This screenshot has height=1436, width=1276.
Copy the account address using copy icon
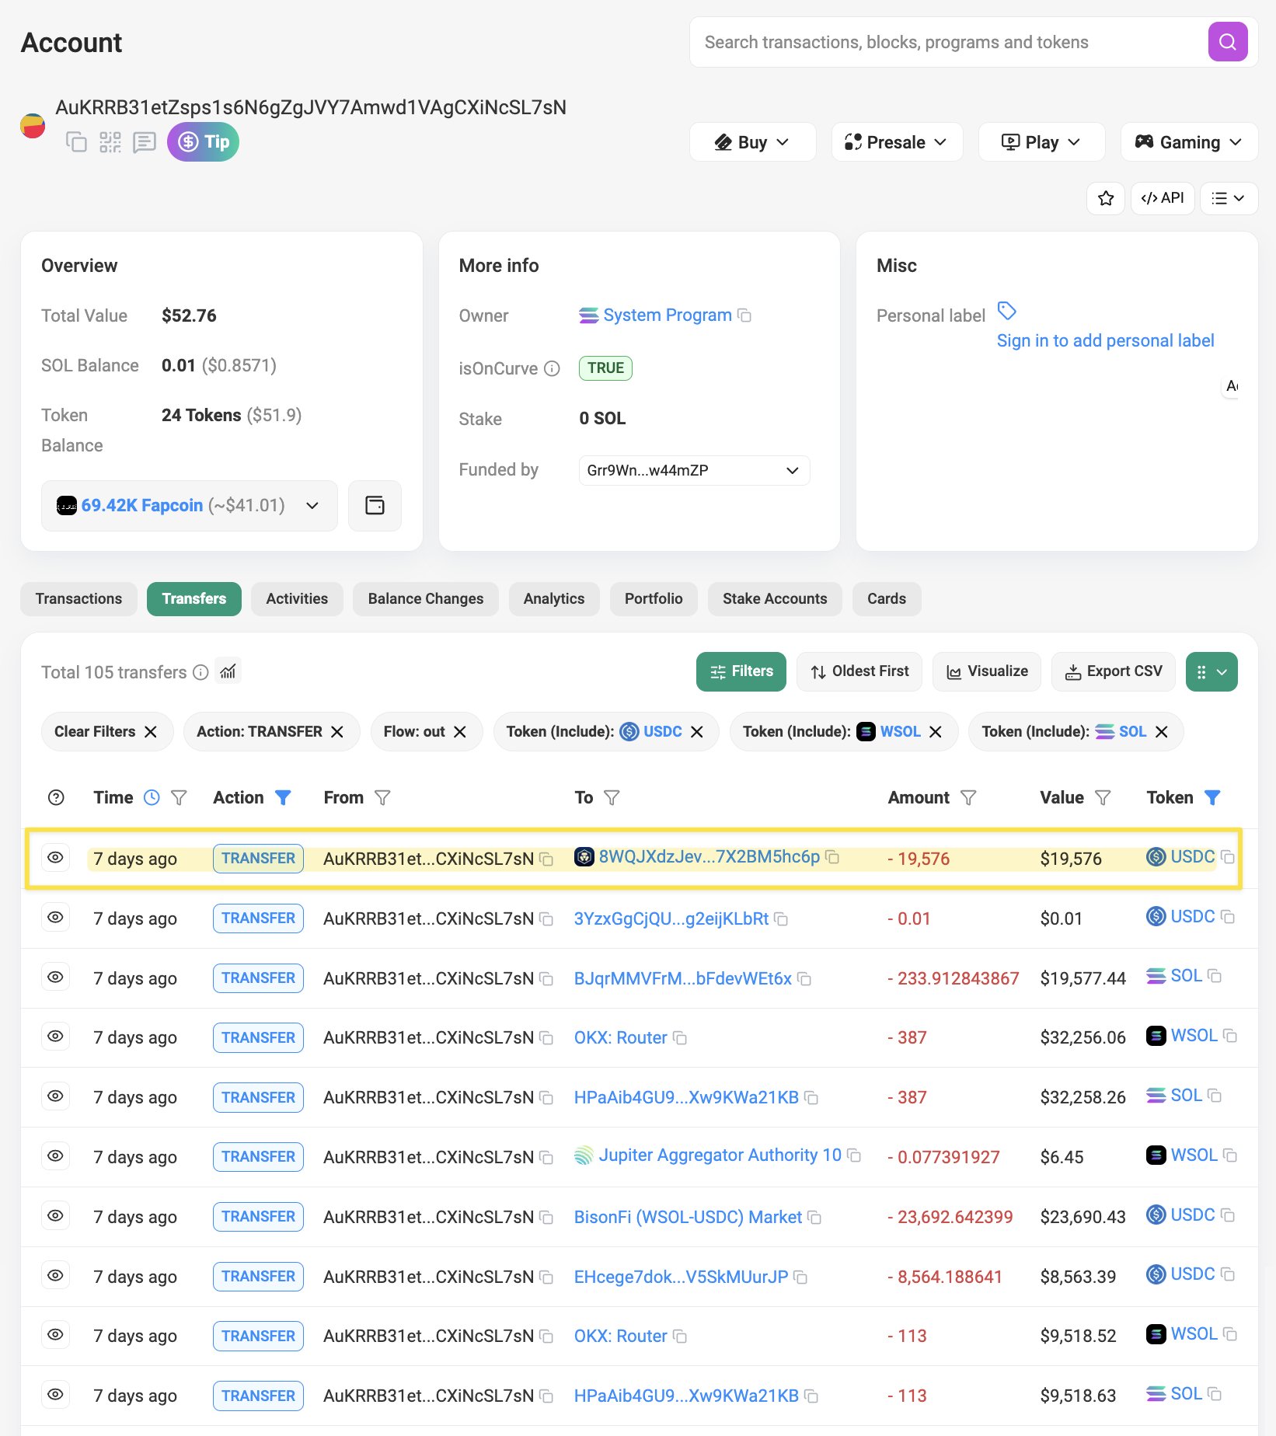(76, 142)
